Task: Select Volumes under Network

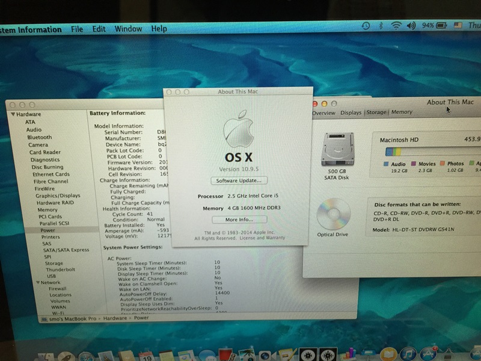Action: pyautogui.click(x=60, y=301)
